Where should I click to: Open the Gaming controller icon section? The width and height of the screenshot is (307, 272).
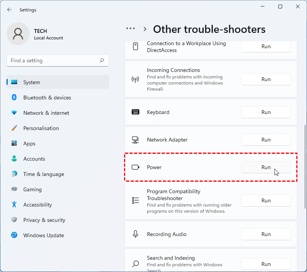coord(14,189)
